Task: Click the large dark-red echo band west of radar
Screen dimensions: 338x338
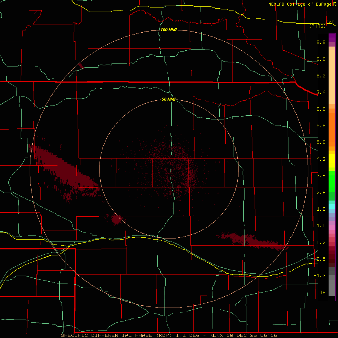Action: tap(65, 170)
